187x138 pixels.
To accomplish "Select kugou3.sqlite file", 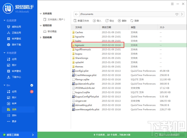I will [129, 92].
